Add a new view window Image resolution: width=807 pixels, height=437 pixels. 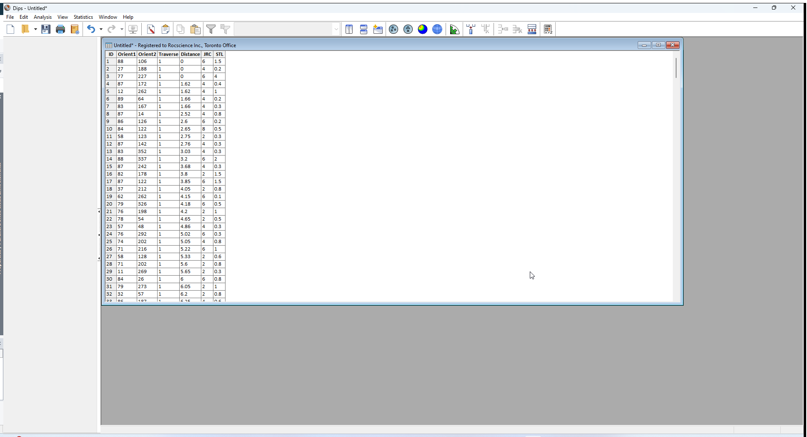(x=378, y=29)
